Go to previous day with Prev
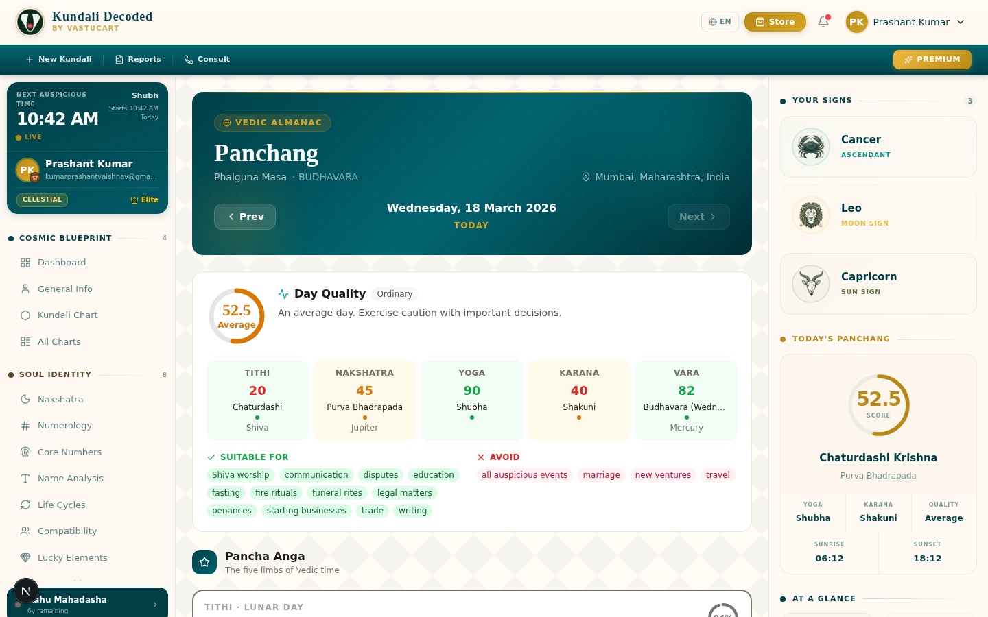The height and width of the screenshot is (617, 988). tap(245, 217)
